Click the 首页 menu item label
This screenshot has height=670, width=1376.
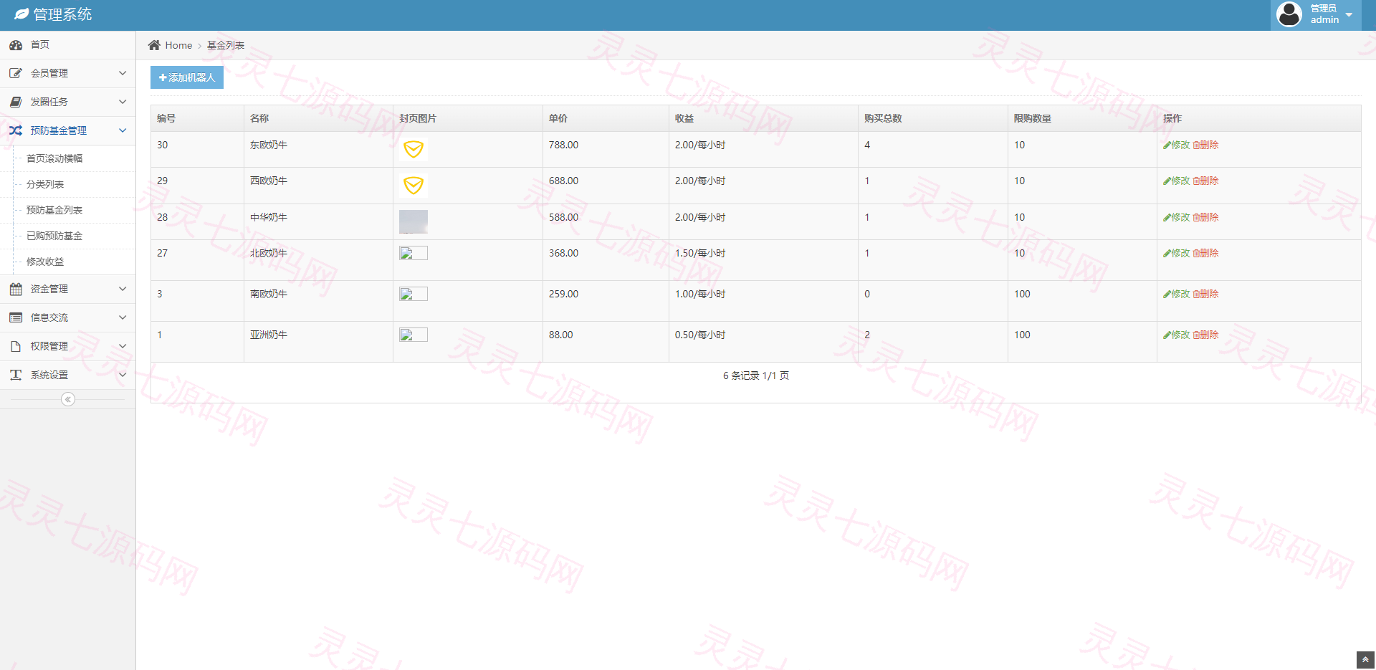[x=40, y=44]
